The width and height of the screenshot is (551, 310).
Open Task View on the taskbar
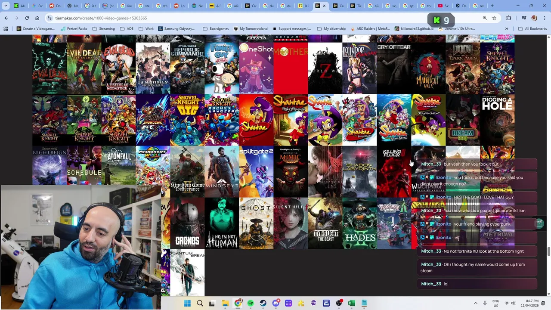coord(212,303)
